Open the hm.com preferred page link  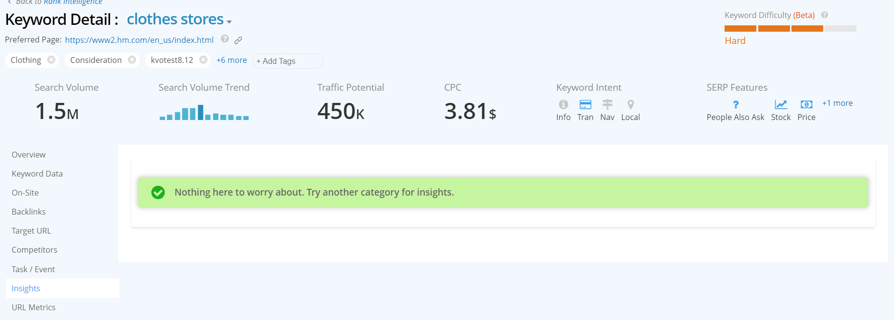click(139, 40)
